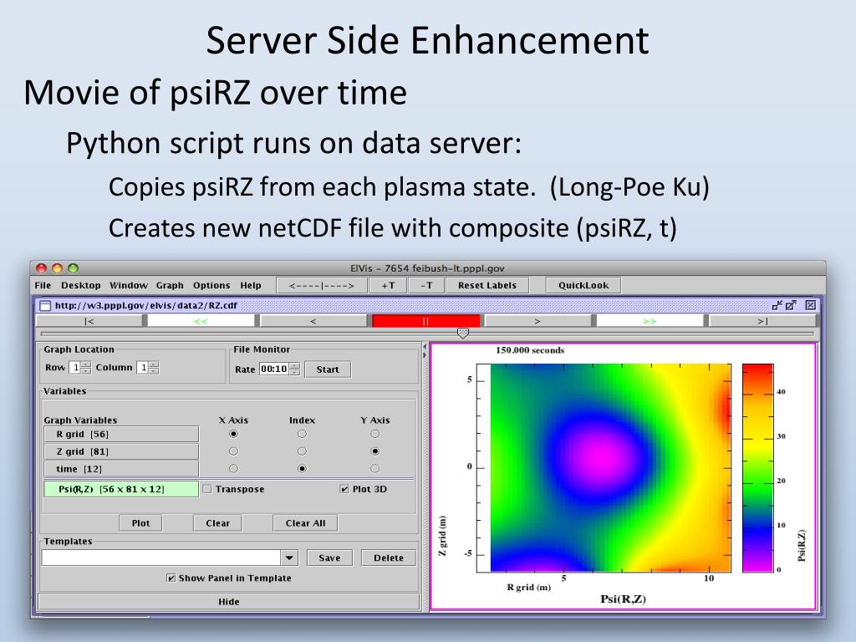Delete the selected template
Image resolution: width=856 pixels, height=642 pixels.
coord(389,558)
